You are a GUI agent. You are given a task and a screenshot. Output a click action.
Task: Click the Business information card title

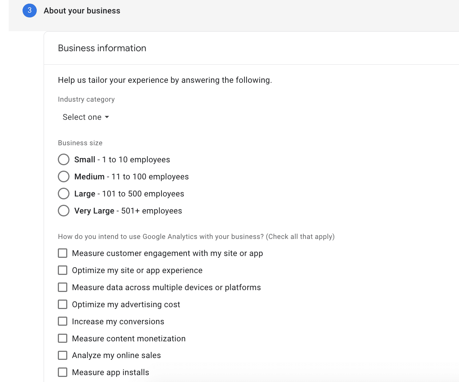(102, 48)
